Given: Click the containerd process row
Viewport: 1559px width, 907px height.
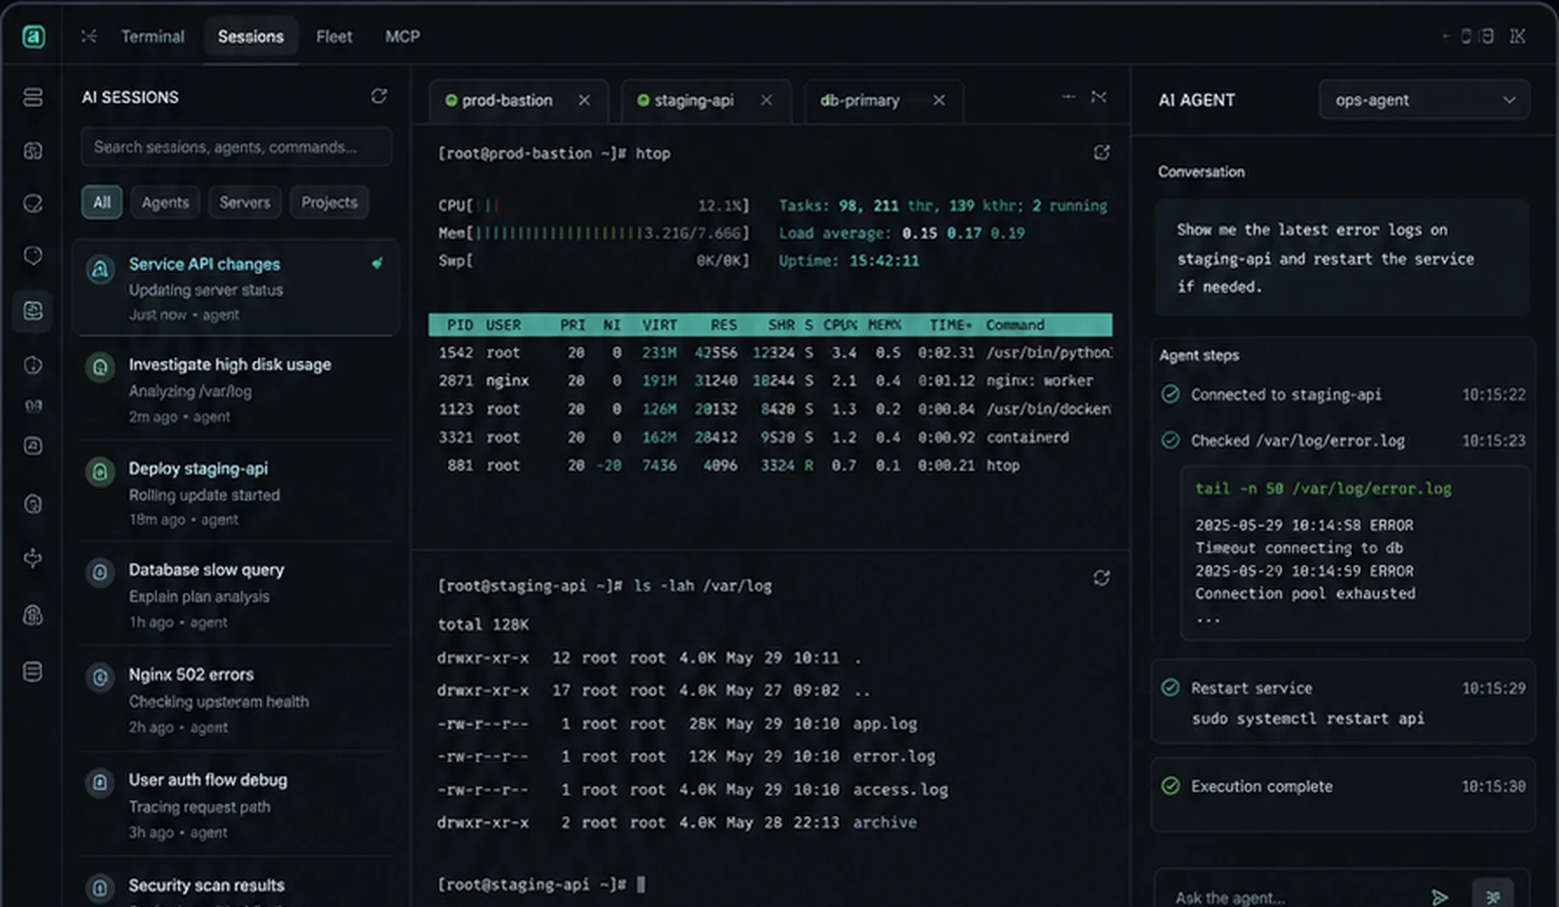Looking at the screenshot, I should [771, 437].
